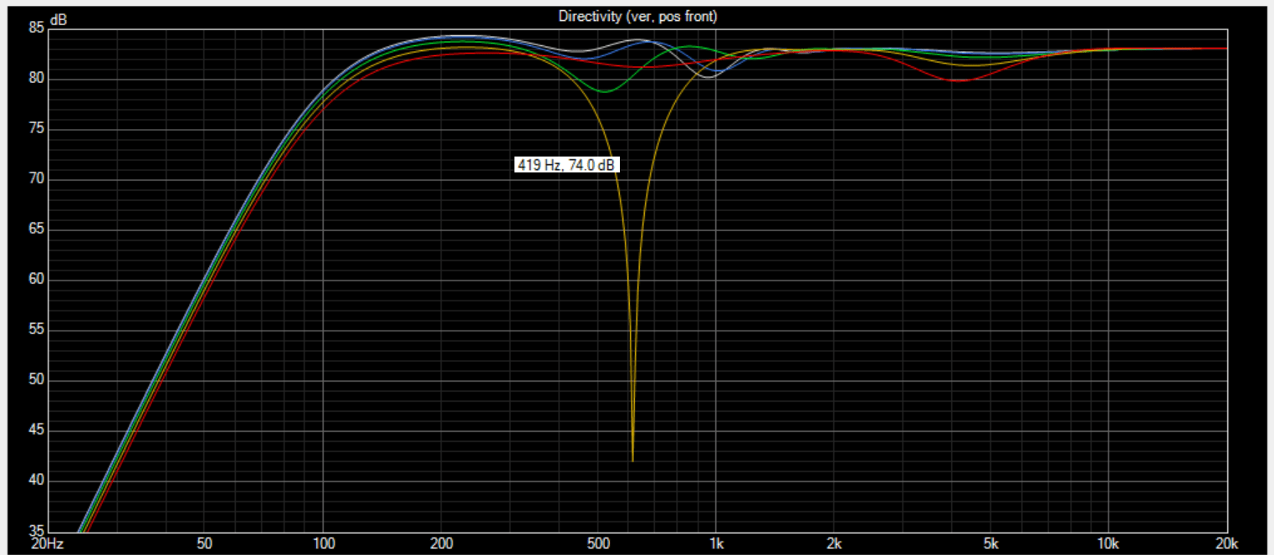Click the 500 frequency axis label
The image size is (1274, 555).
point(597,543)
